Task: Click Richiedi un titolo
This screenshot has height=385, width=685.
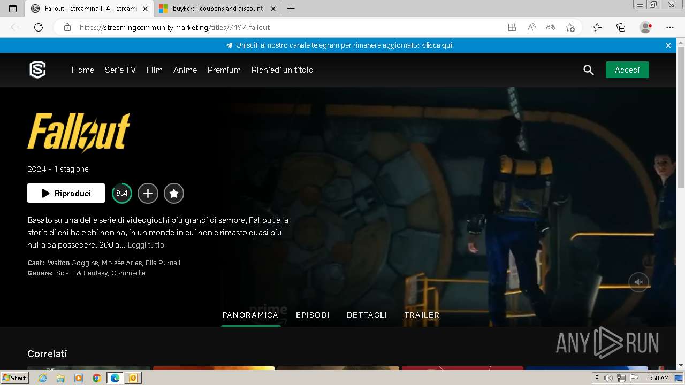Action: (x=283, y=70)
